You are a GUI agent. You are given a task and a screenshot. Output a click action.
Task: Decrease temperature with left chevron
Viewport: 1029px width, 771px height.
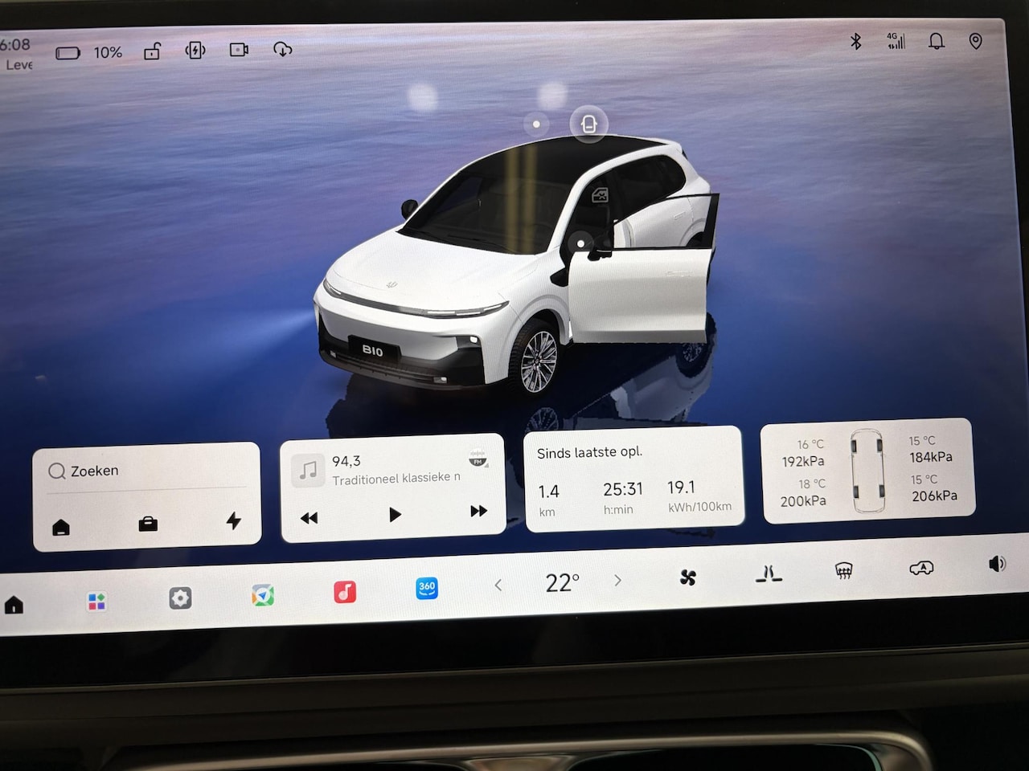click(498, 585)
